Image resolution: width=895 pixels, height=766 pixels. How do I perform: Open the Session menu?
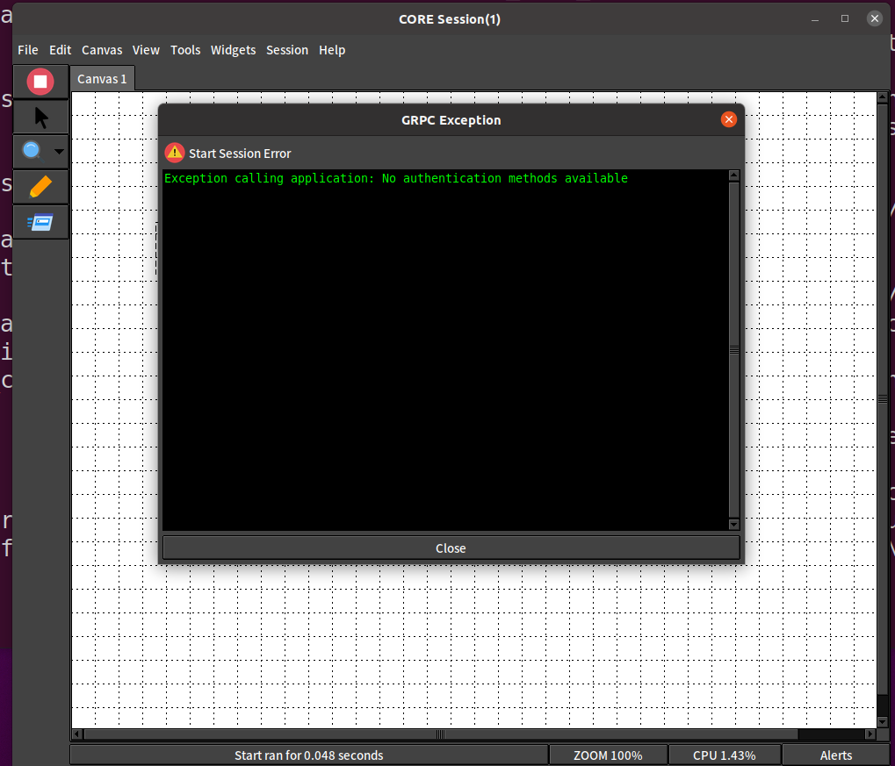coord(287,50)
